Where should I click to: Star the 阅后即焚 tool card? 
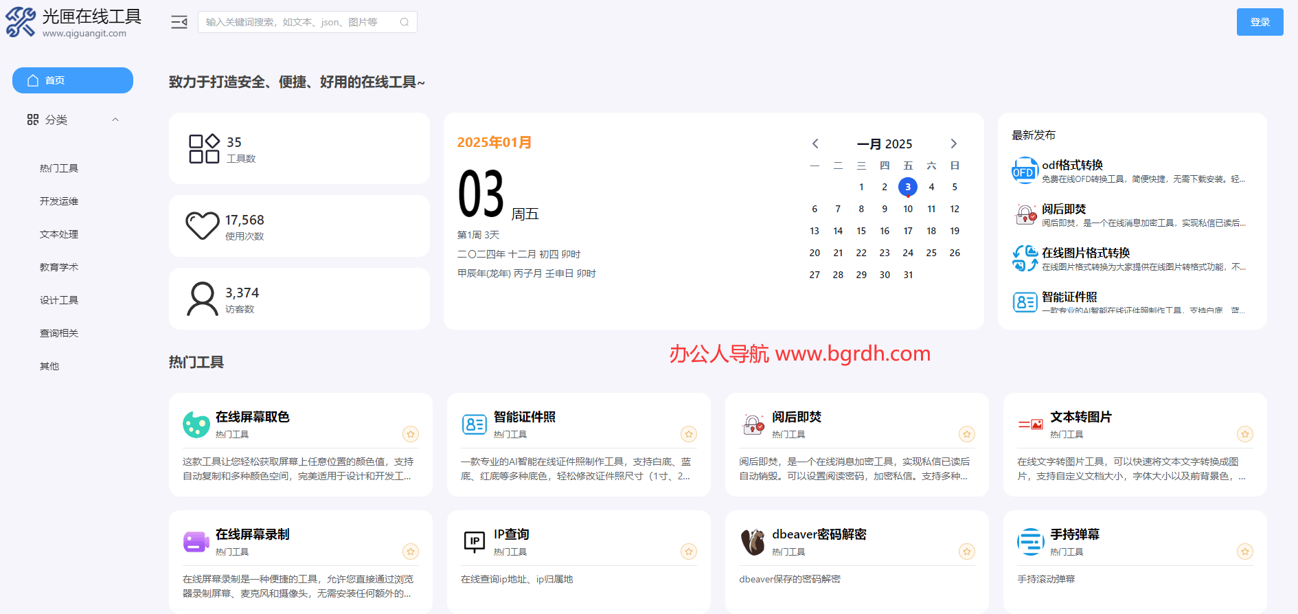tap(967, 434)
